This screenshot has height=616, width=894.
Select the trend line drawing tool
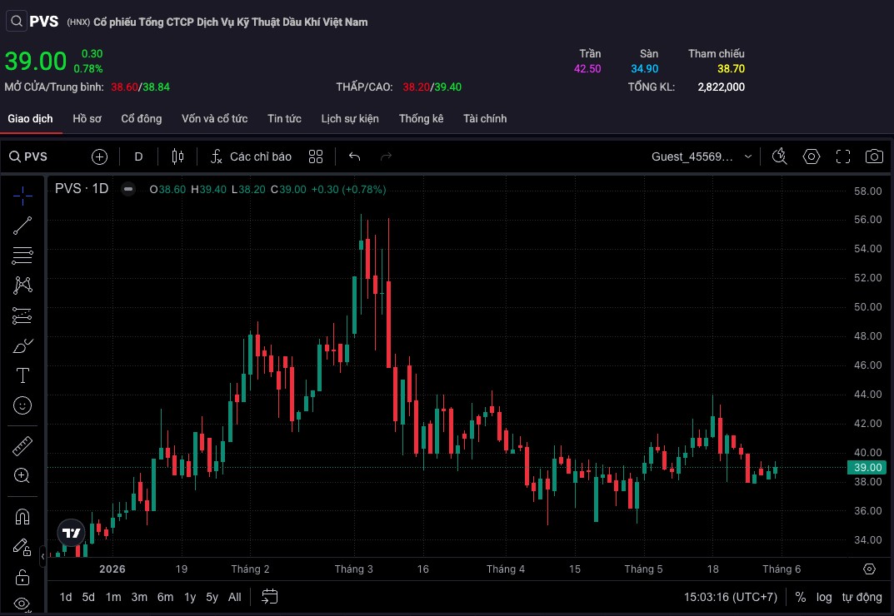(22, 226)
